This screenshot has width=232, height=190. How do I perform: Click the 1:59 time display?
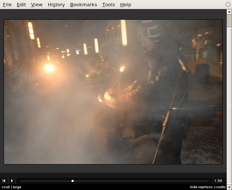[218, 181]
